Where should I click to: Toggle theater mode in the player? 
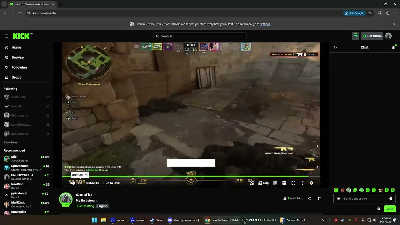tap(284, 183)
